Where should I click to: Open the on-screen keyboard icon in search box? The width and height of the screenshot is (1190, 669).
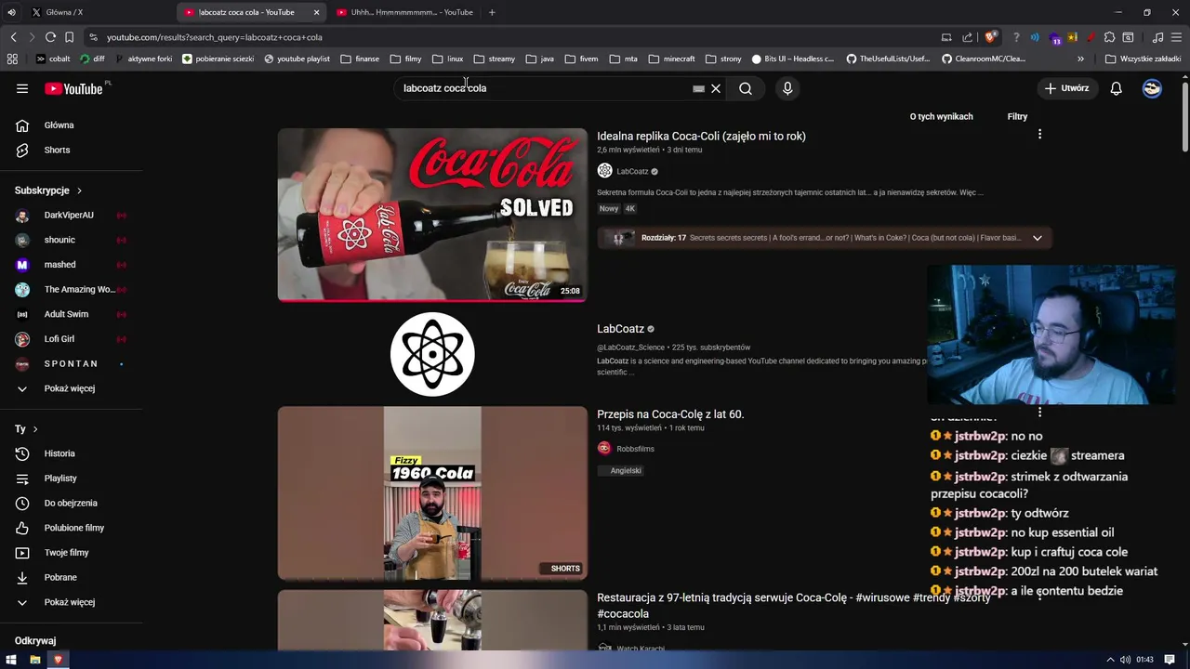(x=698, y=89)
